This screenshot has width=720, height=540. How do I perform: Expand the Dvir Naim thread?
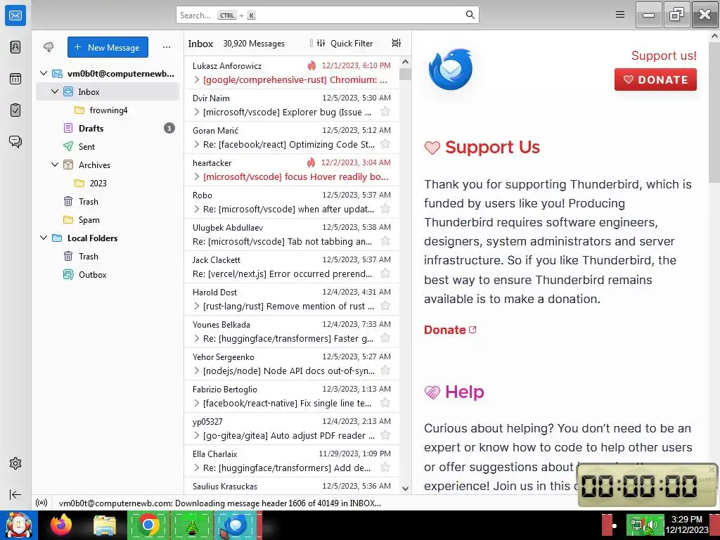click(x=197, y=112)
